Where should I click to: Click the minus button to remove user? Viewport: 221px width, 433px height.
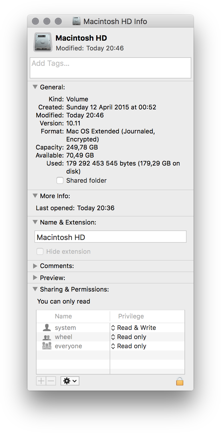(51, 381)
